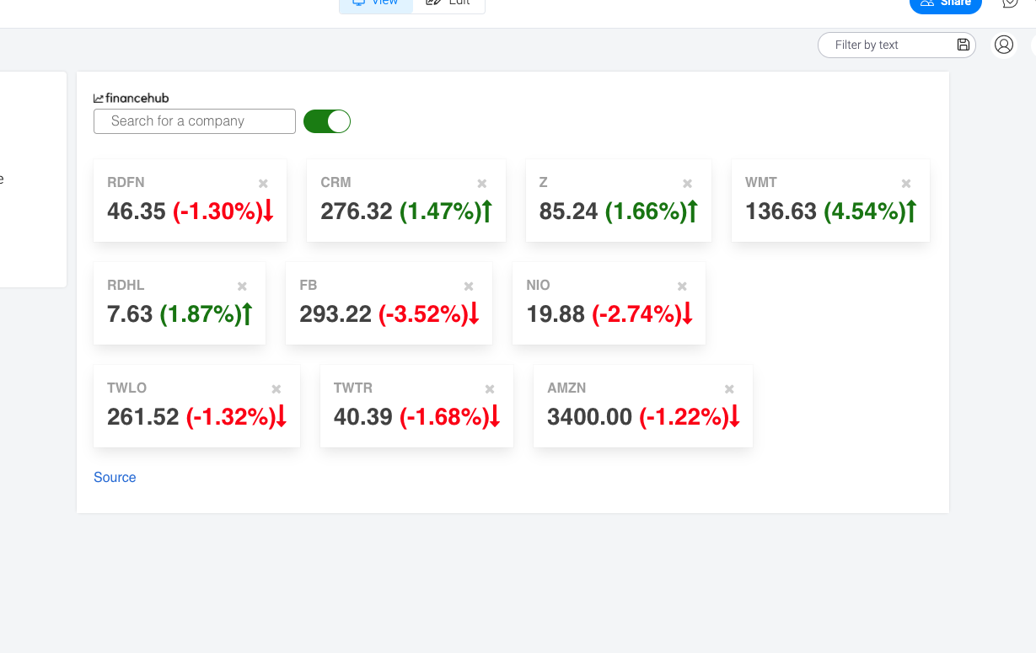Click the red down arrow on RDFN
The height and width of the screenshot is (653, 1036).
[269, 211]
